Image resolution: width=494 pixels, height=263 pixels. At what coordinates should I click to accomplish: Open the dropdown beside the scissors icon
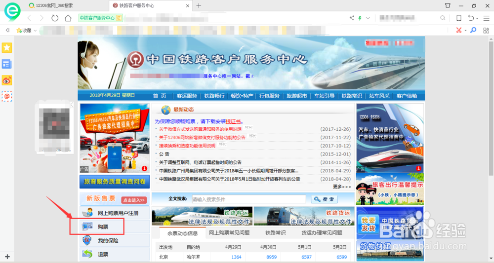[465, 31]
